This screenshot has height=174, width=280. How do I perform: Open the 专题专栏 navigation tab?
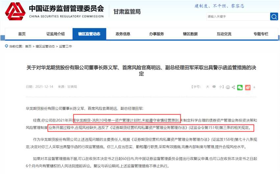[261, 34]
